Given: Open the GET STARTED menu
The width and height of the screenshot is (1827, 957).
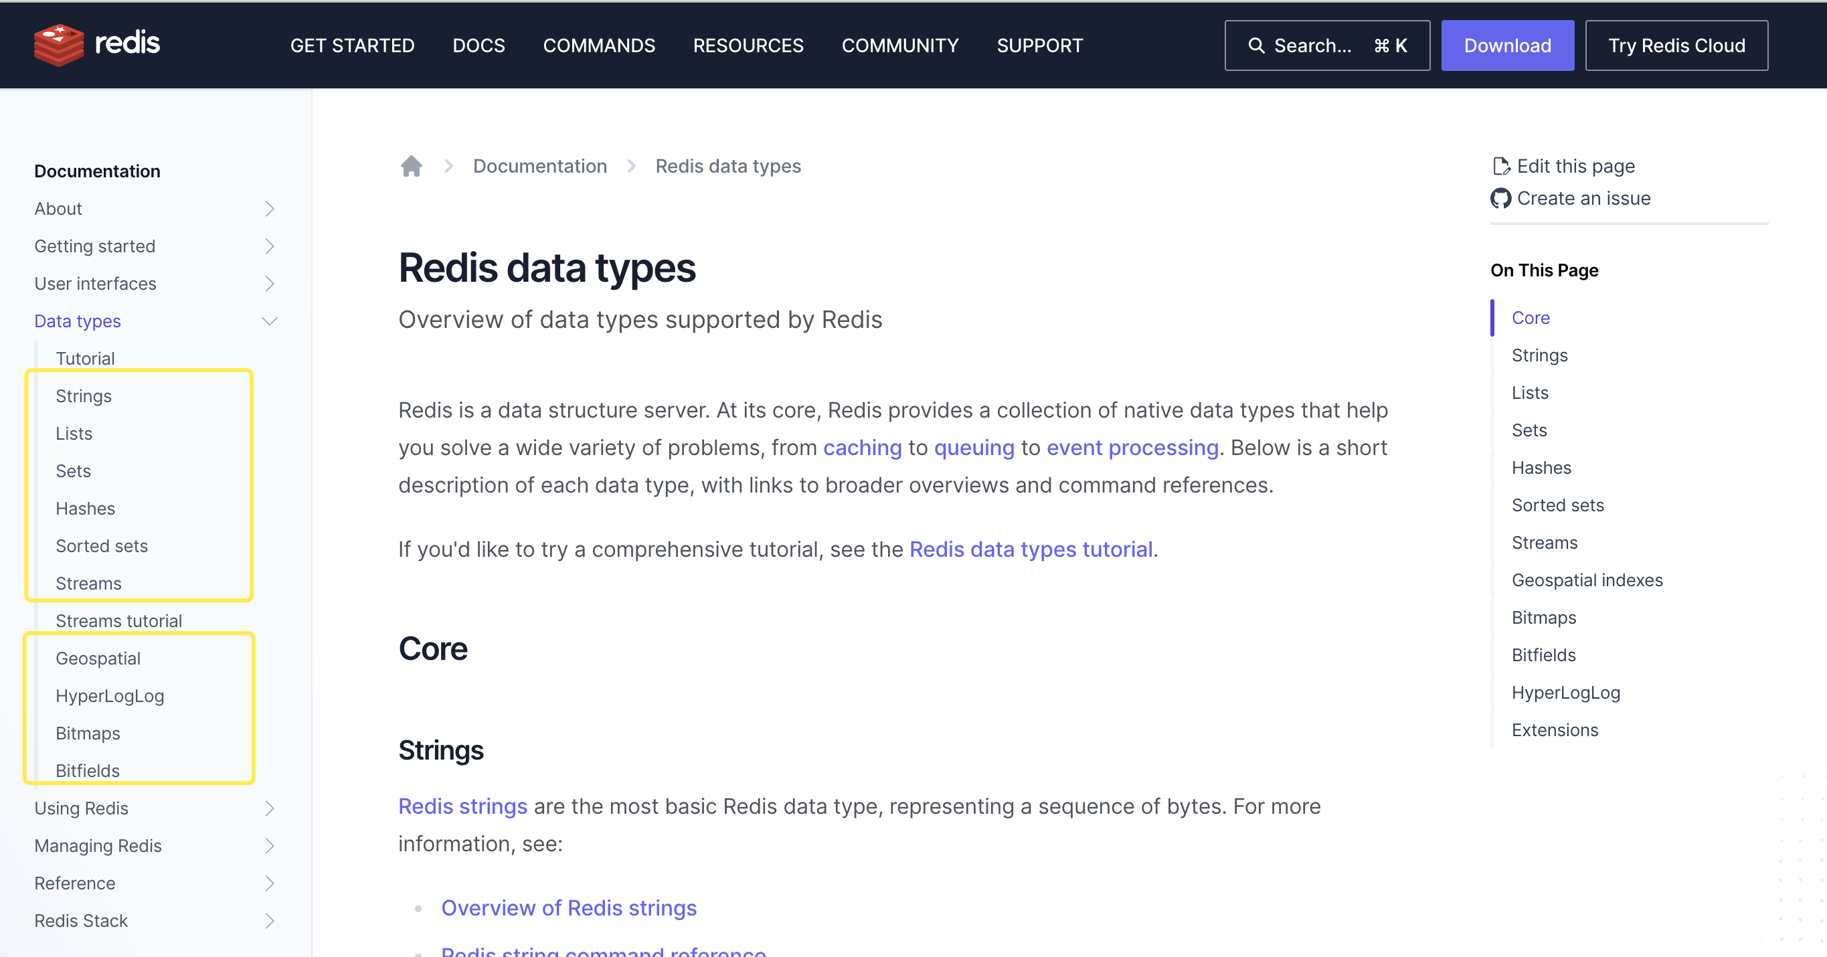Looking at the screenshot, I should click(x=352, y=46).
